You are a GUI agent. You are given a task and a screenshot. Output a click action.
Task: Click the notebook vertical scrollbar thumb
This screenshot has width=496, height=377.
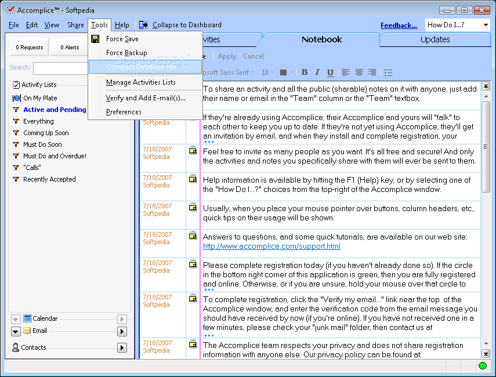[x=486, y=147]
